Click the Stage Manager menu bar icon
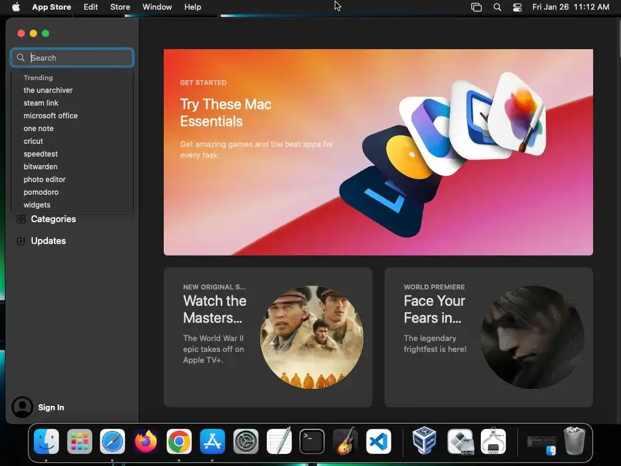Screen dimensions: 621x466 [x=477, y=7]
